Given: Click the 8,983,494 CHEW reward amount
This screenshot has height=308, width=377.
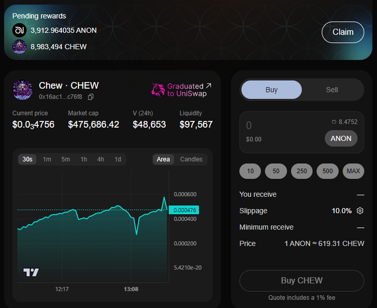Looking at the screenshot, I should point(59,47).
